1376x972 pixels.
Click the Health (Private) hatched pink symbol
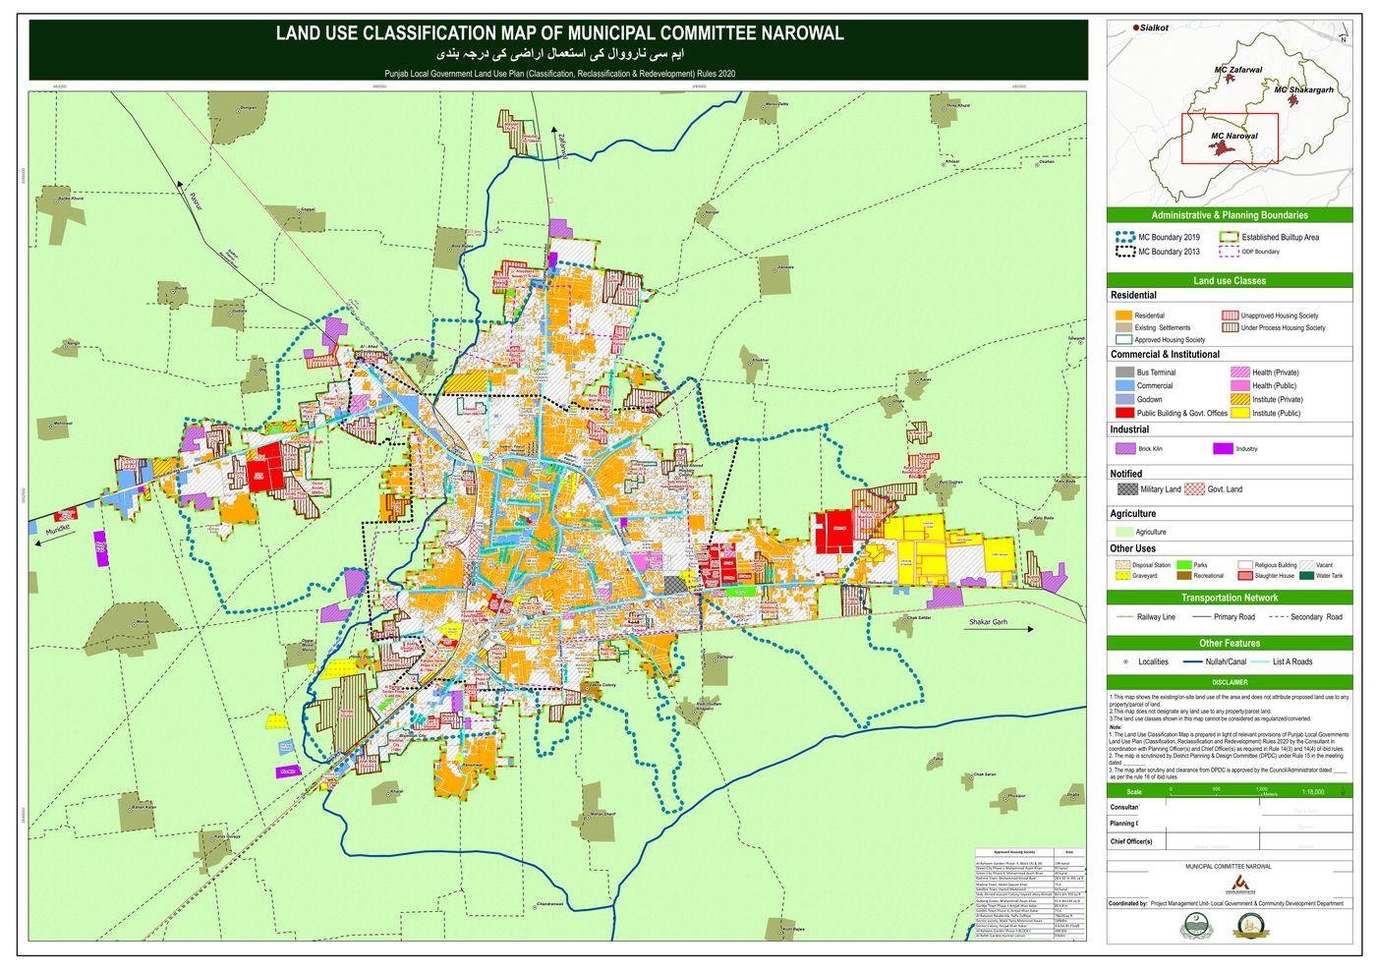1238,372
